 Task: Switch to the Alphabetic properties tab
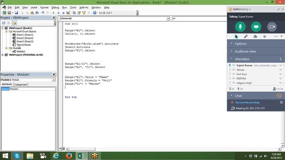tap(7, 84)
